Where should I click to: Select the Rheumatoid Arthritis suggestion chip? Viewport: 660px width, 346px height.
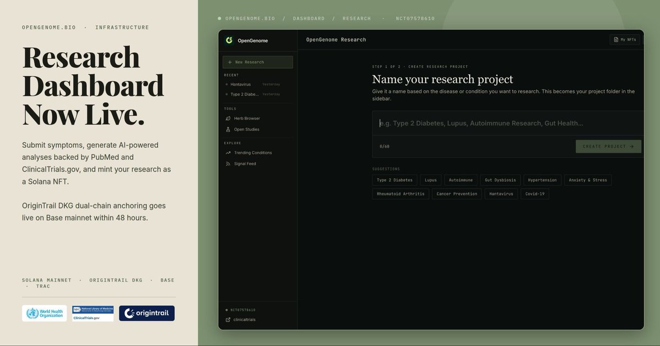(400, 194)
